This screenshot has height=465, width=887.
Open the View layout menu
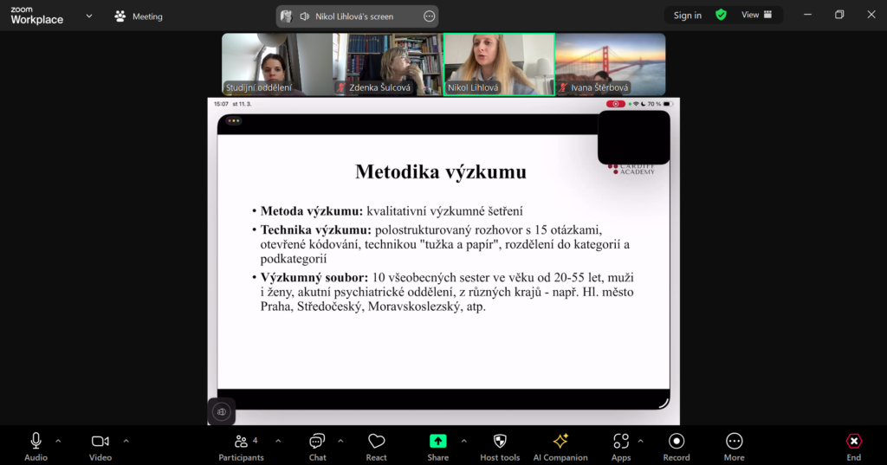pyautogui.click(x=756, y=15)
